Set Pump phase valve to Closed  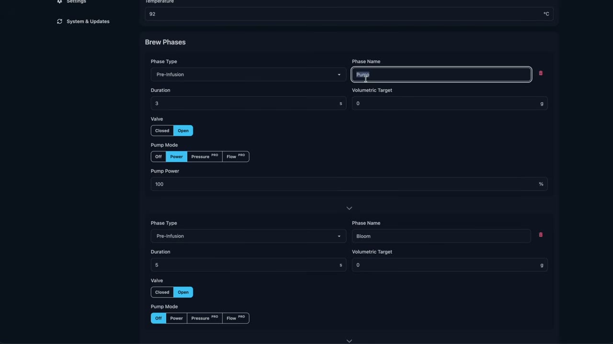click(162, 130)
